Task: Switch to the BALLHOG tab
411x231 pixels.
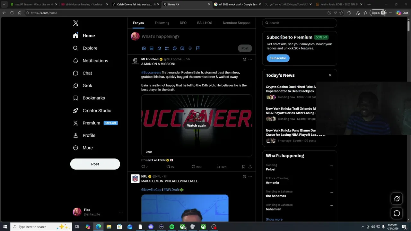Action: coord(205,23)
